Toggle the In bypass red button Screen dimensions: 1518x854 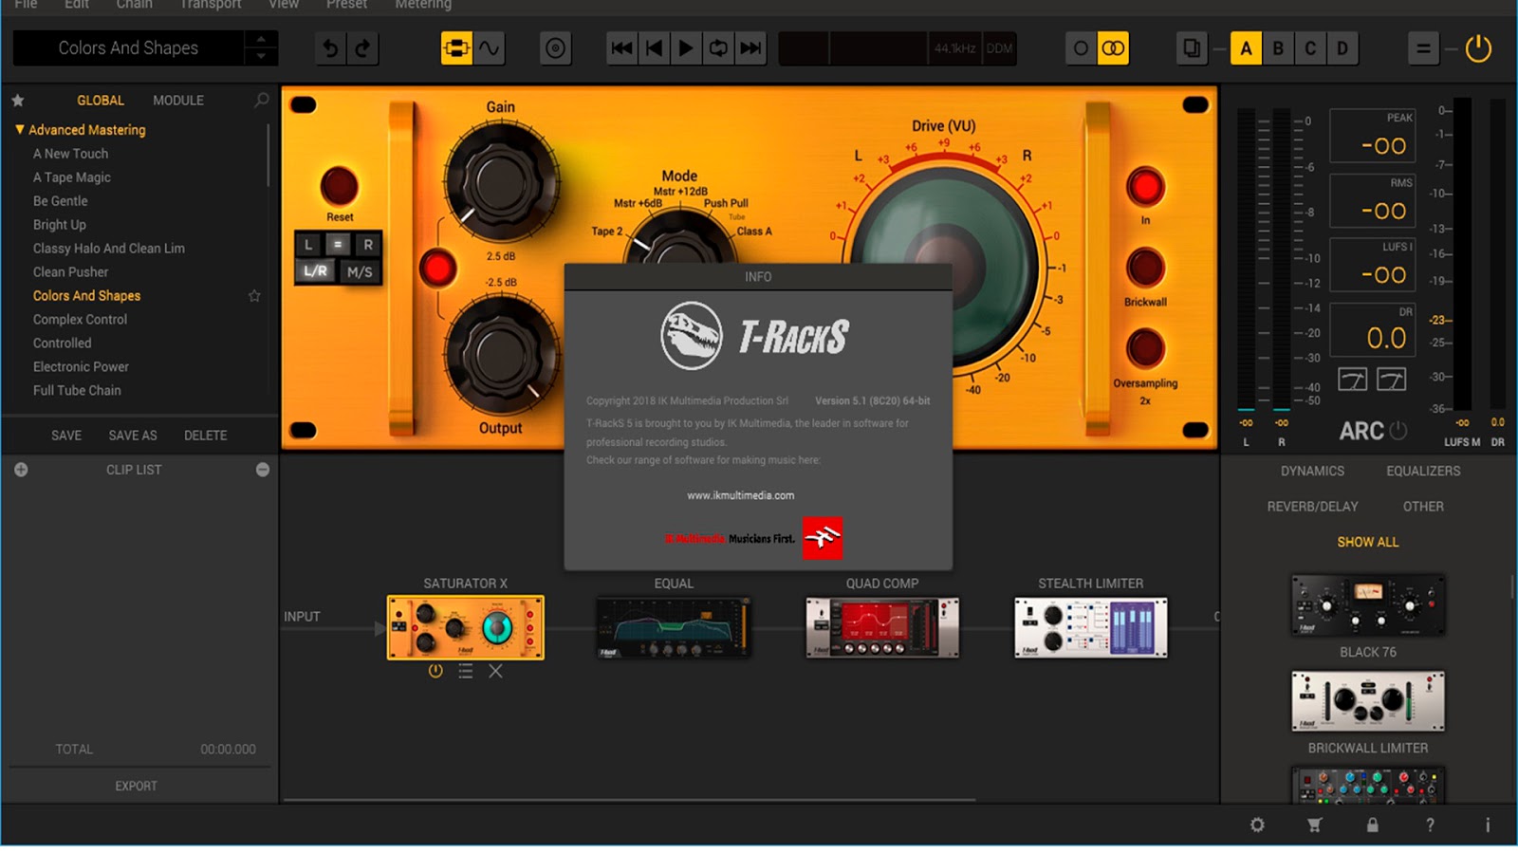pos(1145,187)
